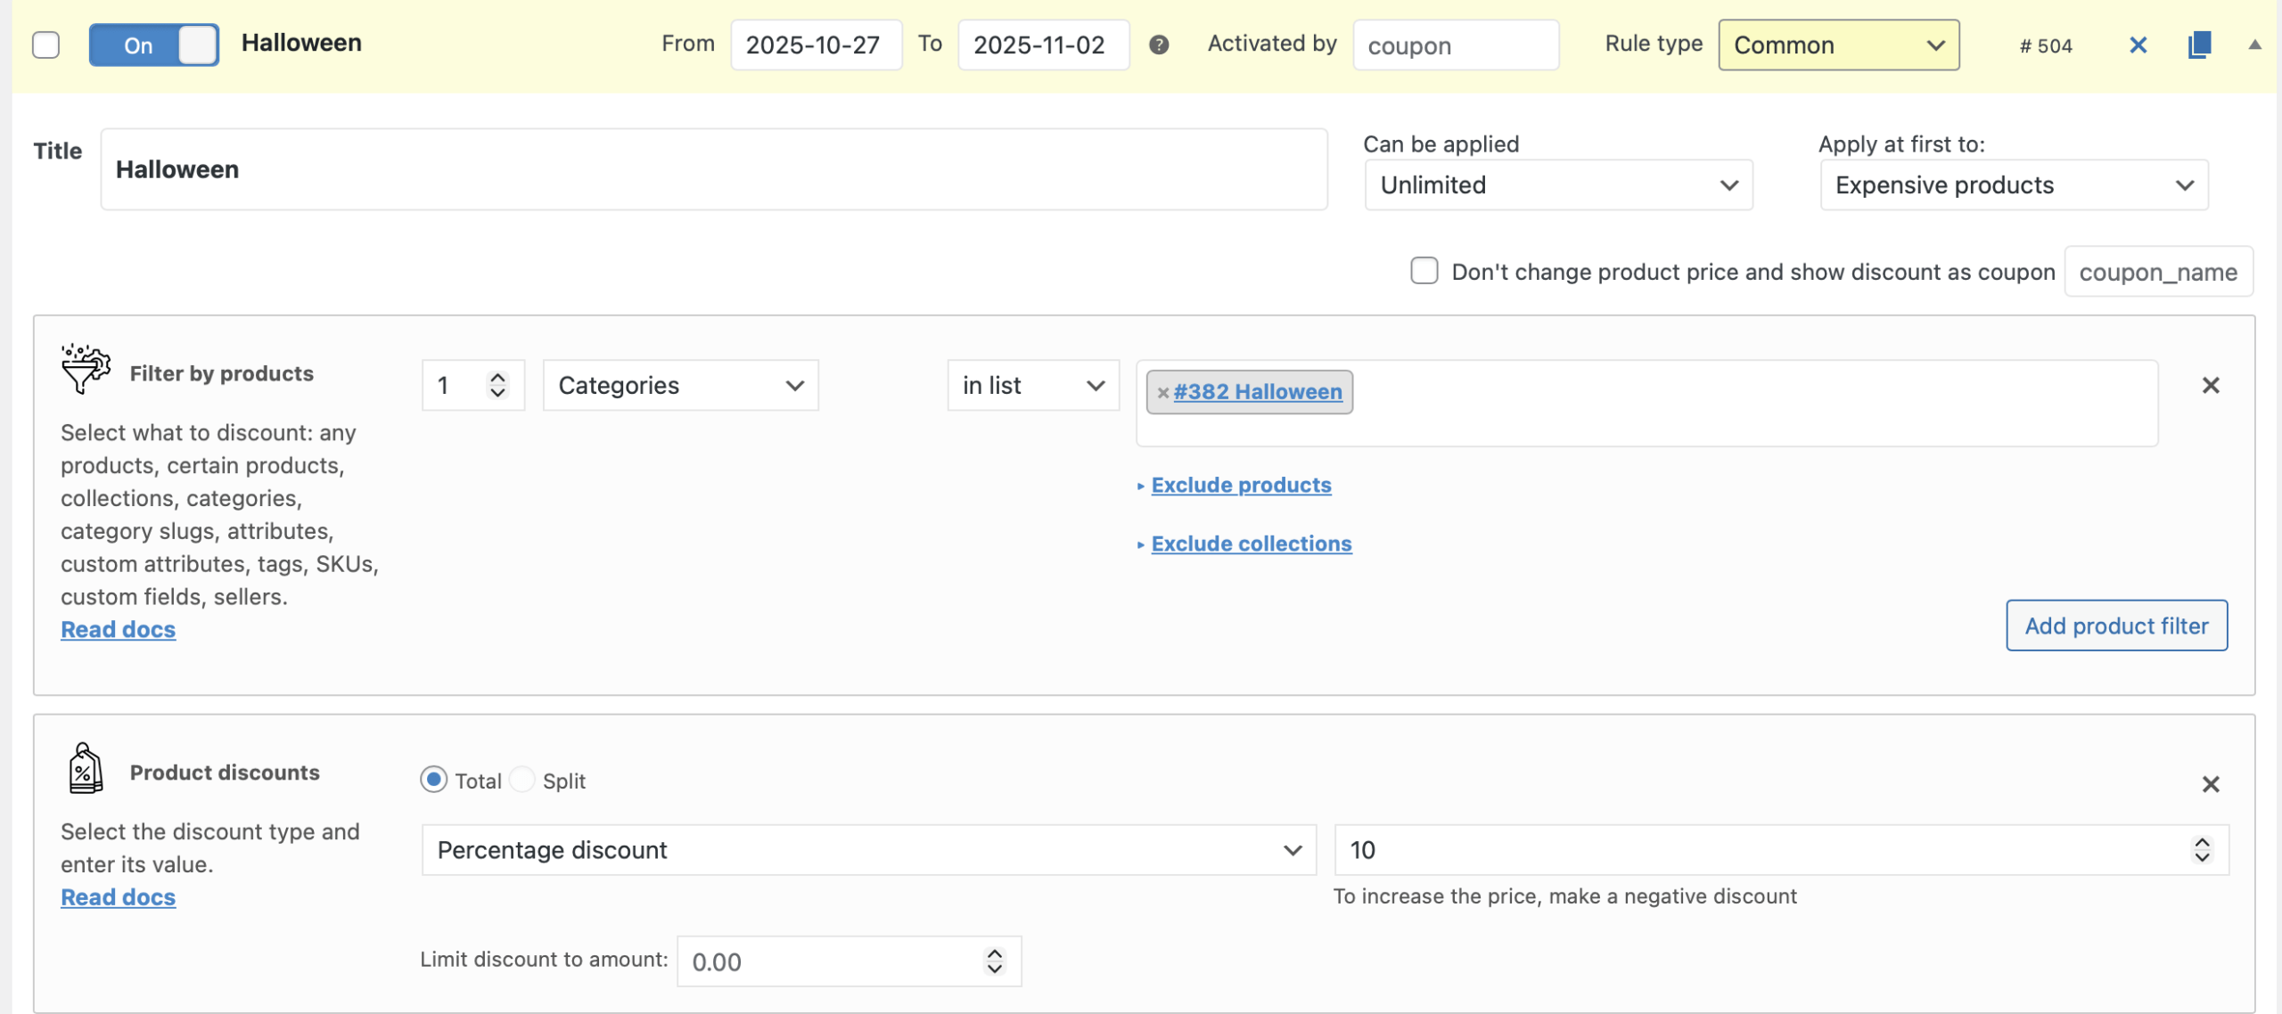
Task: Delete rule #504 with the blue X
Action: pyautogui.click(x=2138, y=45)
